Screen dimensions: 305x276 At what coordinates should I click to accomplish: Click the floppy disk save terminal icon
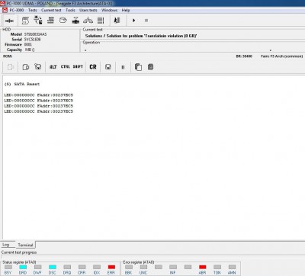point(108,67)
